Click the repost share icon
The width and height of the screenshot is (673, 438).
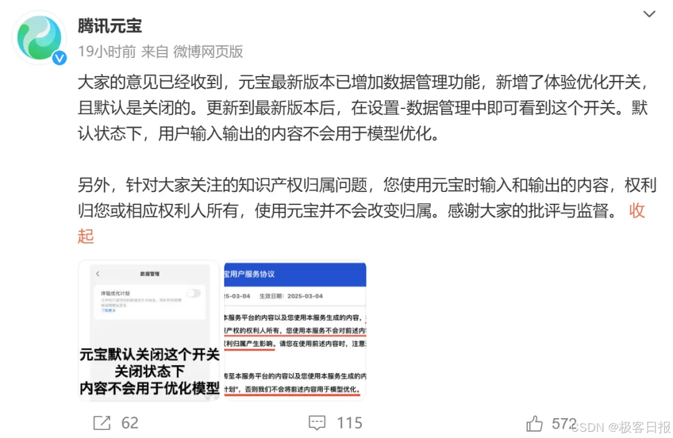pos(102,423)
